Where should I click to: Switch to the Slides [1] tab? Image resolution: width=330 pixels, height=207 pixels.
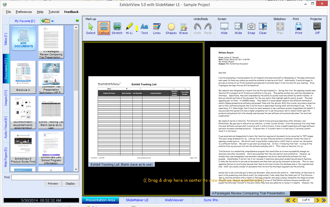pyautogui.click(x=6, y=39)
